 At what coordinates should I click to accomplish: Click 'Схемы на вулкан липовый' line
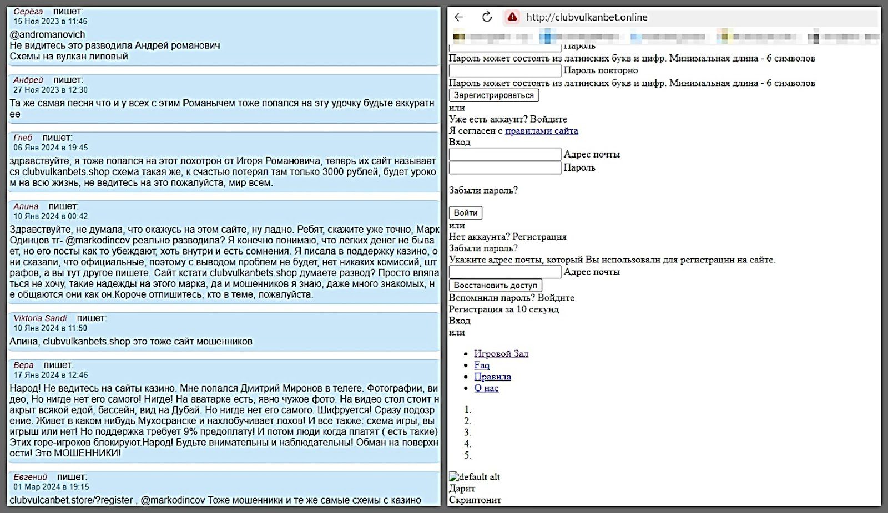(69, 57)
